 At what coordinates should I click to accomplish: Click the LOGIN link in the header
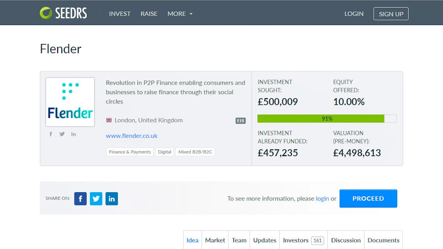(354, 14)
